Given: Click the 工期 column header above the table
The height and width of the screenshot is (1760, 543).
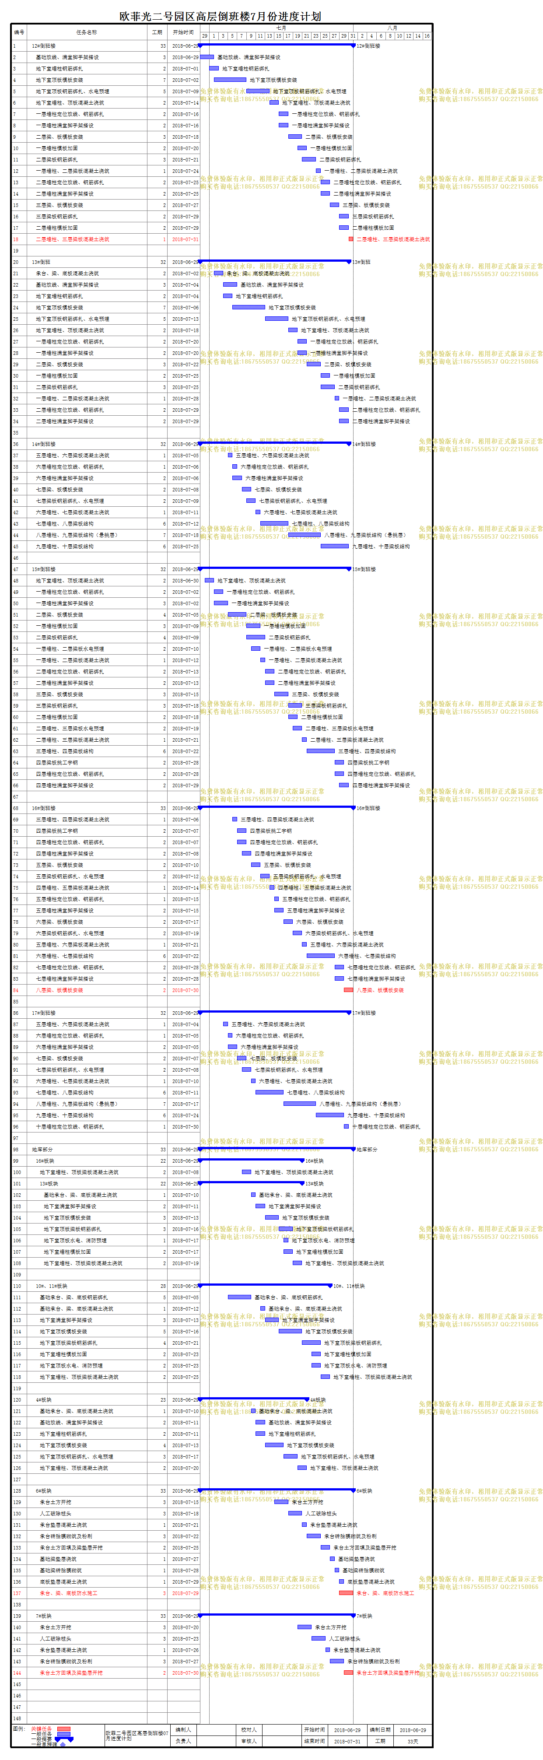Looking at the screenshot, I should coord(157,32).
